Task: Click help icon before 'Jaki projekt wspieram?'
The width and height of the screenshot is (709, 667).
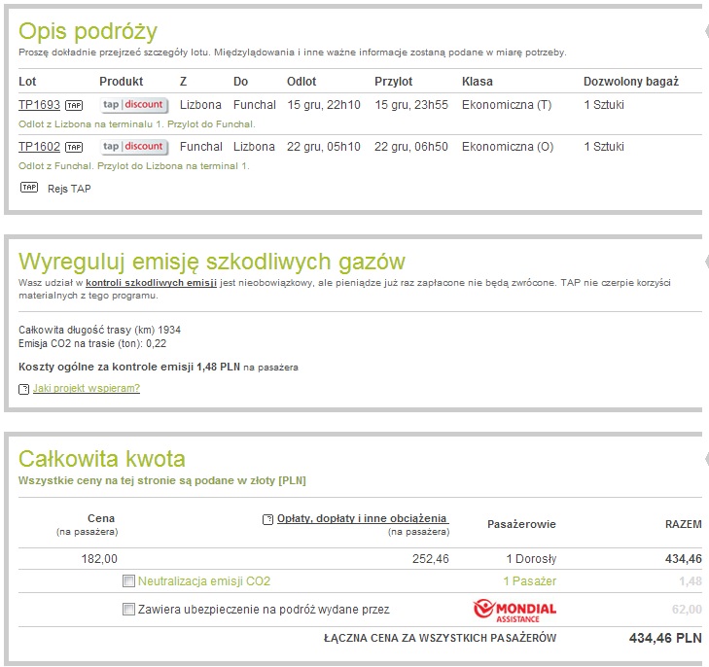Action: (24, 389)
